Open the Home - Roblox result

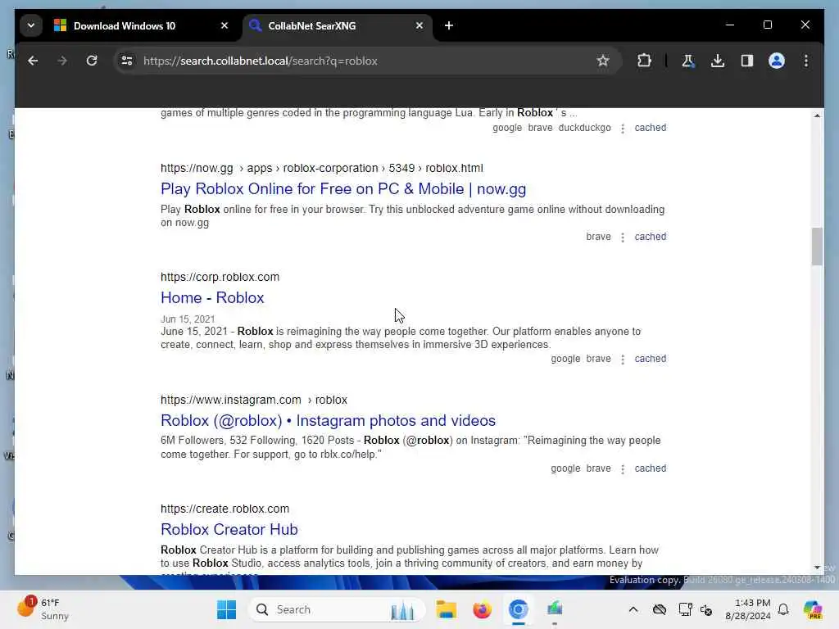pos(212,298)
